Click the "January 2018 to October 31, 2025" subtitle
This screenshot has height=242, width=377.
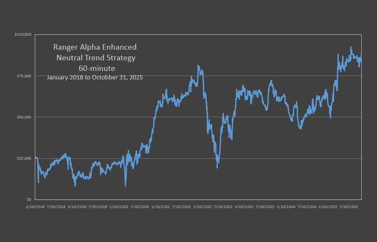pyautogui.click(x=94, y=78)
